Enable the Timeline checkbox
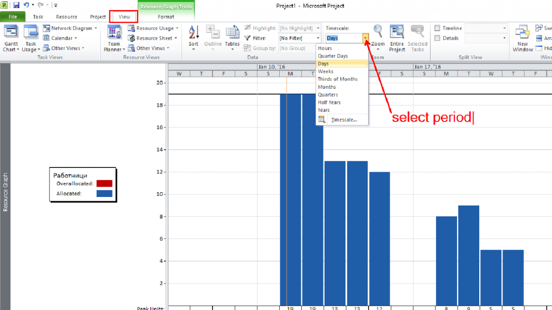The width and height of the screenshot is (552, 310). click(x=437, y=28)
